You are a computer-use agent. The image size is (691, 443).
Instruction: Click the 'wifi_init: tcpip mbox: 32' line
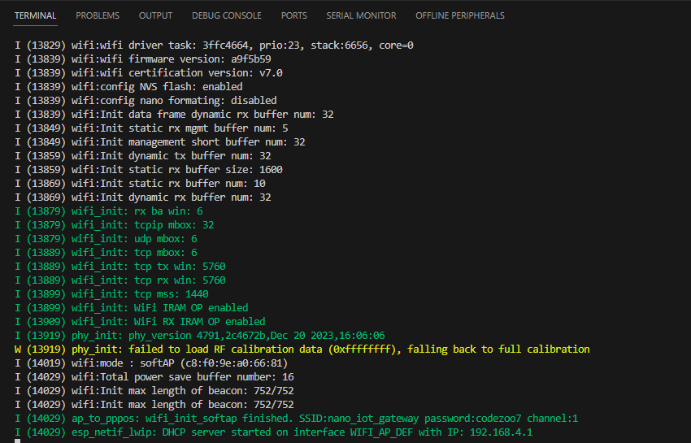[115, 225]
